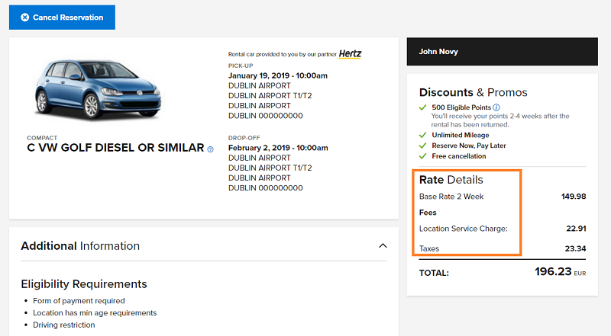Select the Fees subheading
Viewport: 611px width, 336px height.
pos(428,213)
